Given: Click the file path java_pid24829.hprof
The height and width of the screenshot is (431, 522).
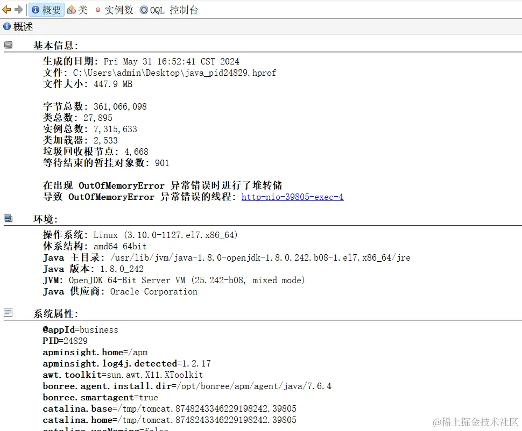Looking at the screenshot, I should (x=174, y=73).
